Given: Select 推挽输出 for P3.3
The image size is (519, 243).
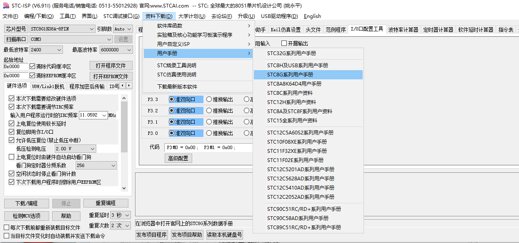Looking at the screenshot, I should (209, 99).
